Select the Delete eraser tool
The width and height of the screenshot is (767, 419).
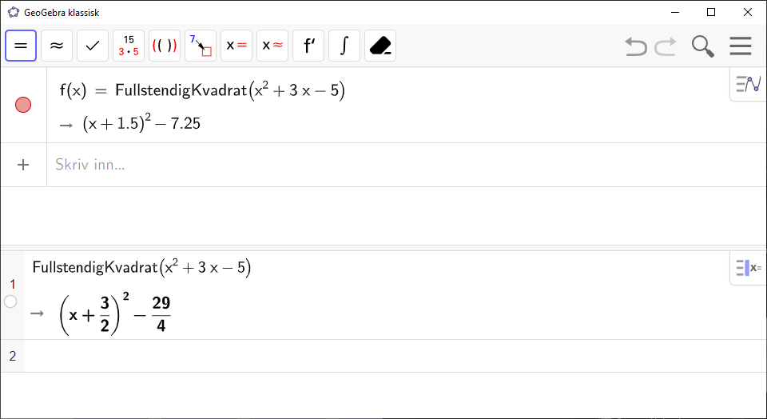pyautogui.click(x=380, y=46)
